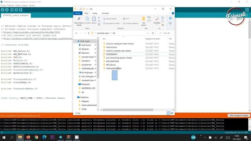This screenshot has height=141, width=251.
Task: Open recent locations dropdown arrow
Action: pyautogui.click(x=85, y=33)
